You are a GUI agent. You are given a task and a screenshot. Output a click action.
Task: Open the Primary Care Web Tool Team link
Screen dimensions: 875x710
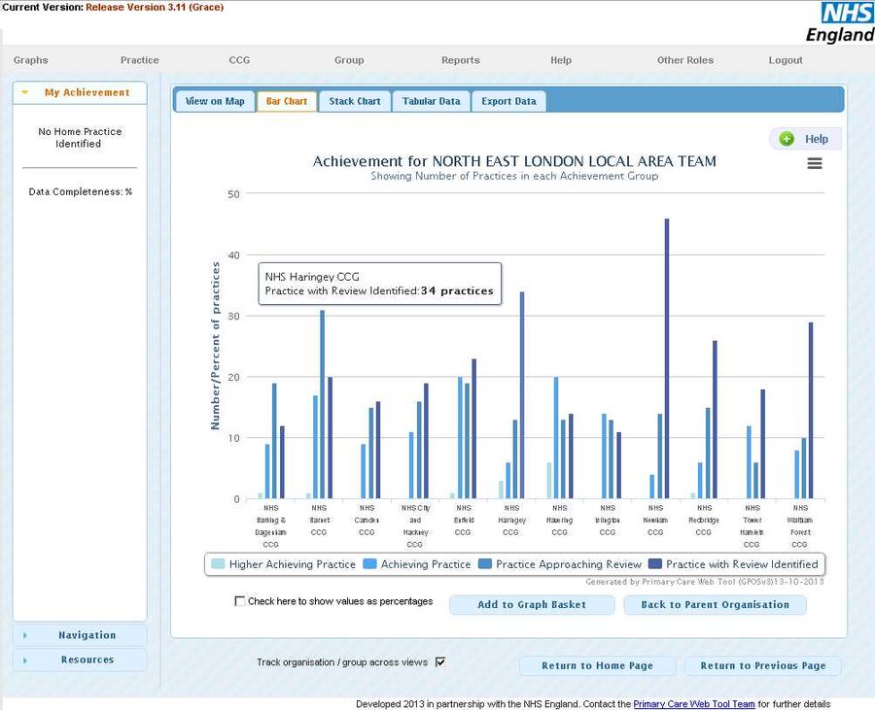tap(693, 704)
